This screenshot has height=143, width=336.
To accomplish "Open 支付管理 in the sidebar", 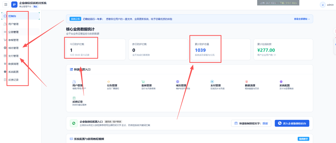I will (21, 56).
